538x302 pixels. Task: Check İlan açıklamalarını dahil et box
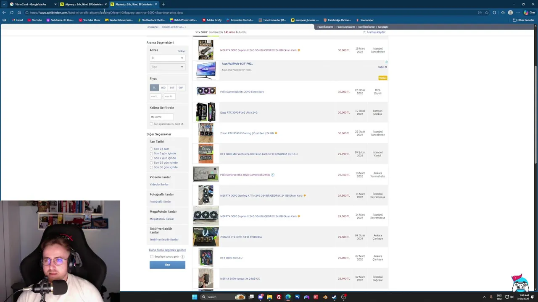coord(151,124)
